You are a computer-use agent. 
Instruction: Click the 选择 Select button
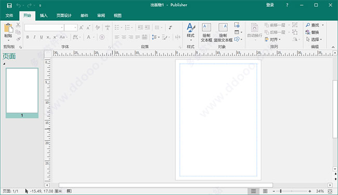pyautogui.click(x=314, y=39)
